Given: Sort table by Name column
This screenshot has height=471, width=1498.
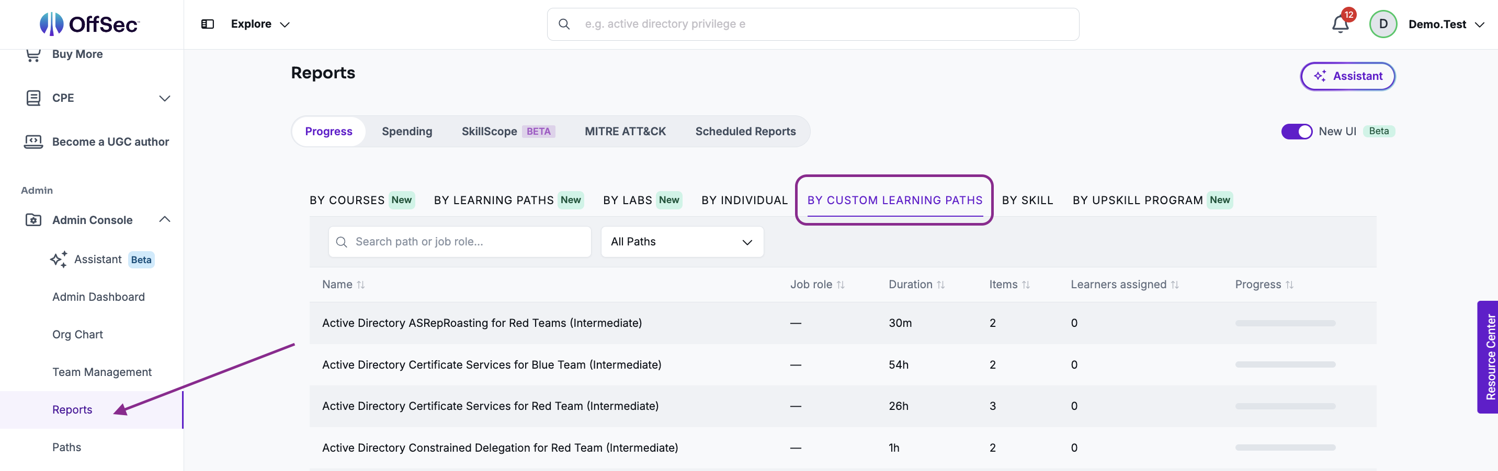Looking at the screenshot, I should point(360,285).
